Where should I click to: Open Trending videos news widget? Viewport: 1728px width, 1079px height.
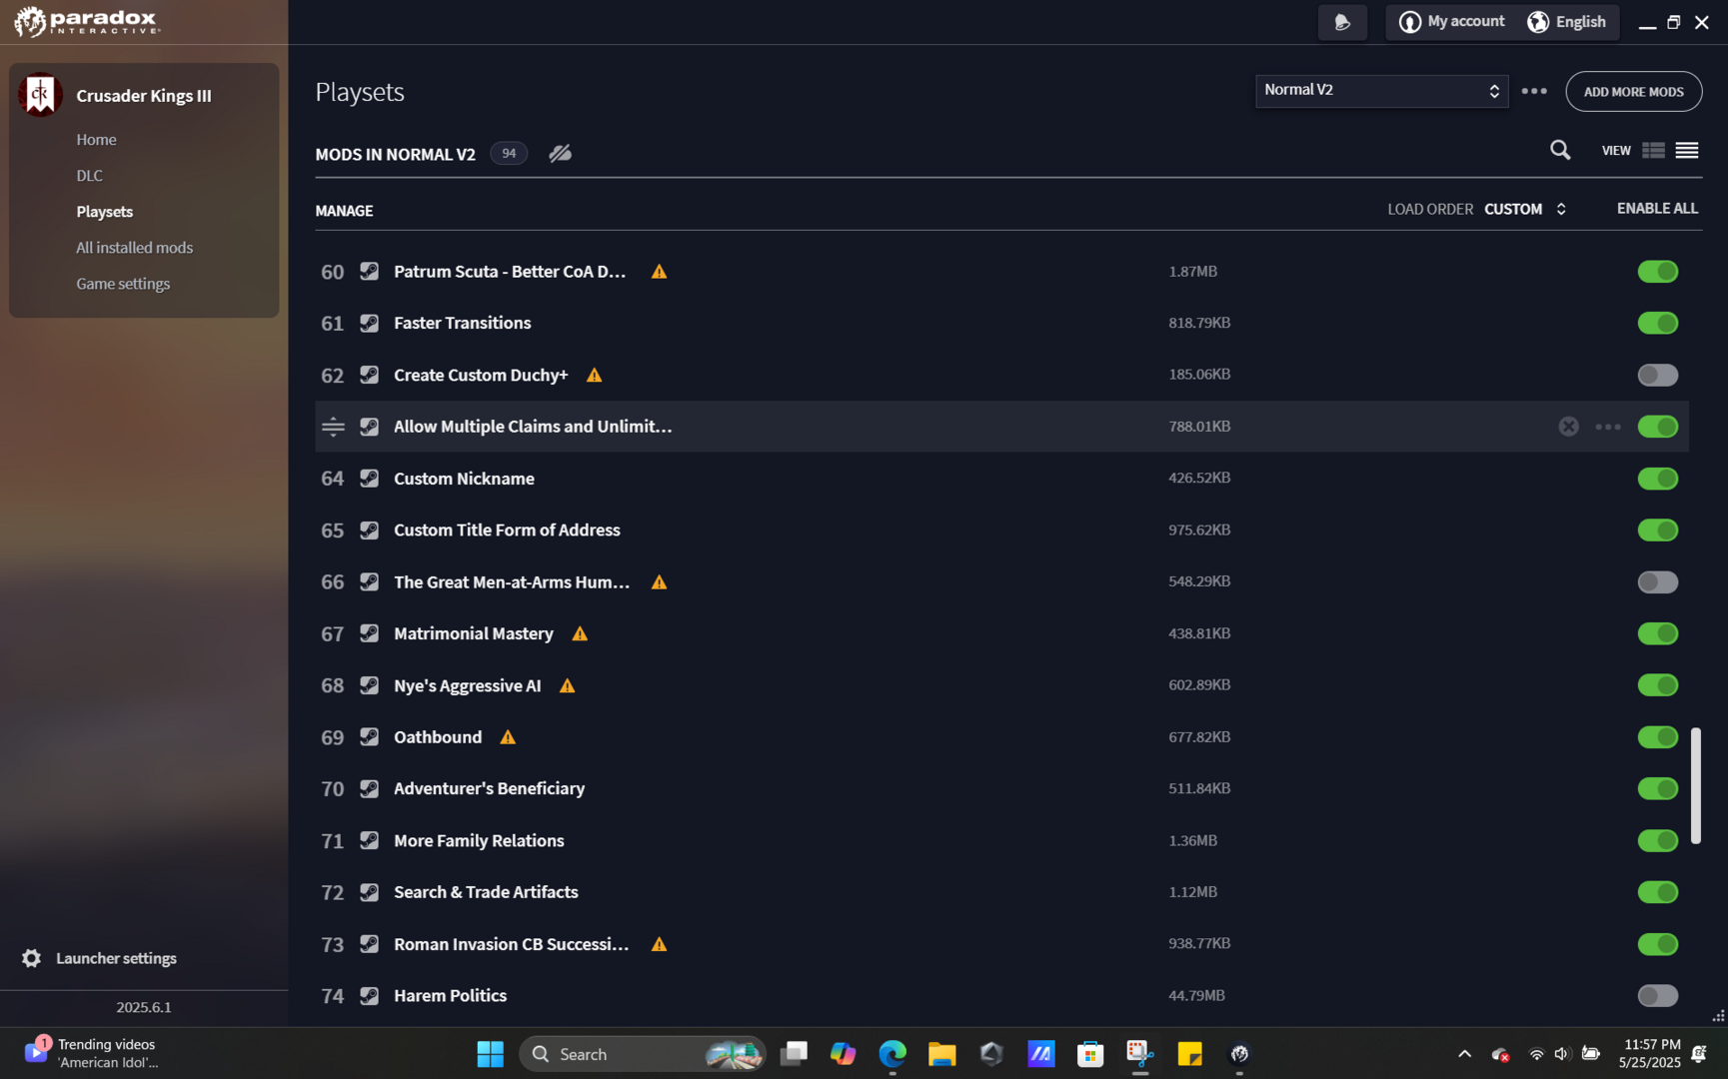click(92, 1053)
